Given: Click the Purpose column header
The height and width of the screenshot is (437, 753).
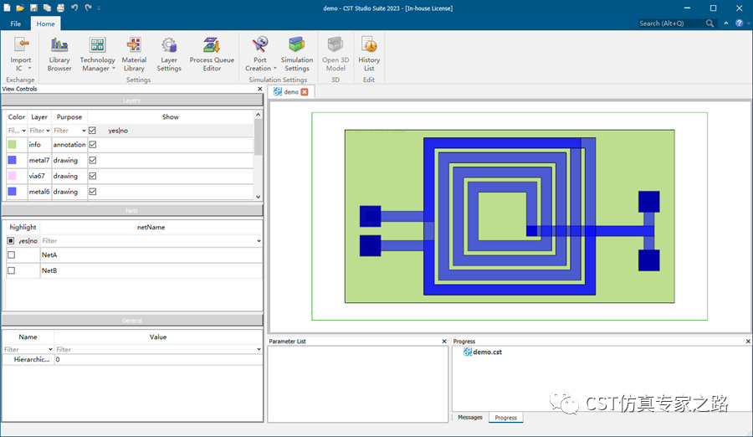Looking at the screenshot, I should tap(69, 117).
